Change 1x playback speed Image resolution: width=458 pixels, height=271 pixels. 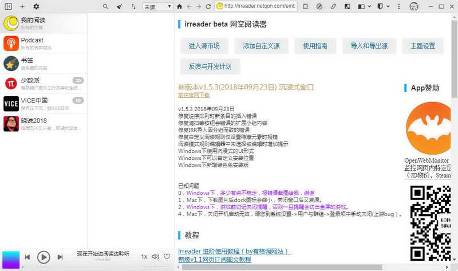point(144,257)
